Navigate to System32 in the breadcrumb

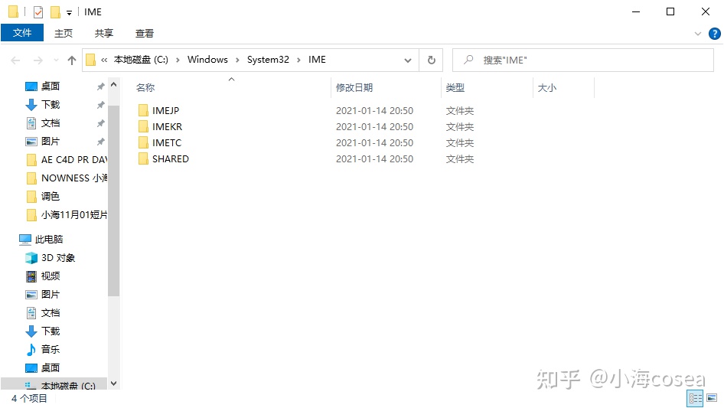268,60
